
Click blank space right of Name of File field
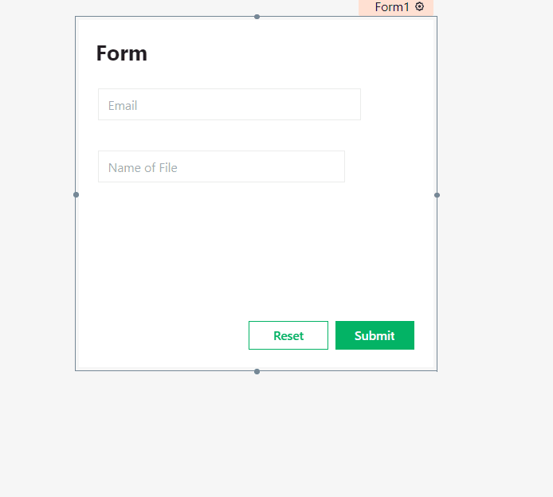(x=386, y=166)
